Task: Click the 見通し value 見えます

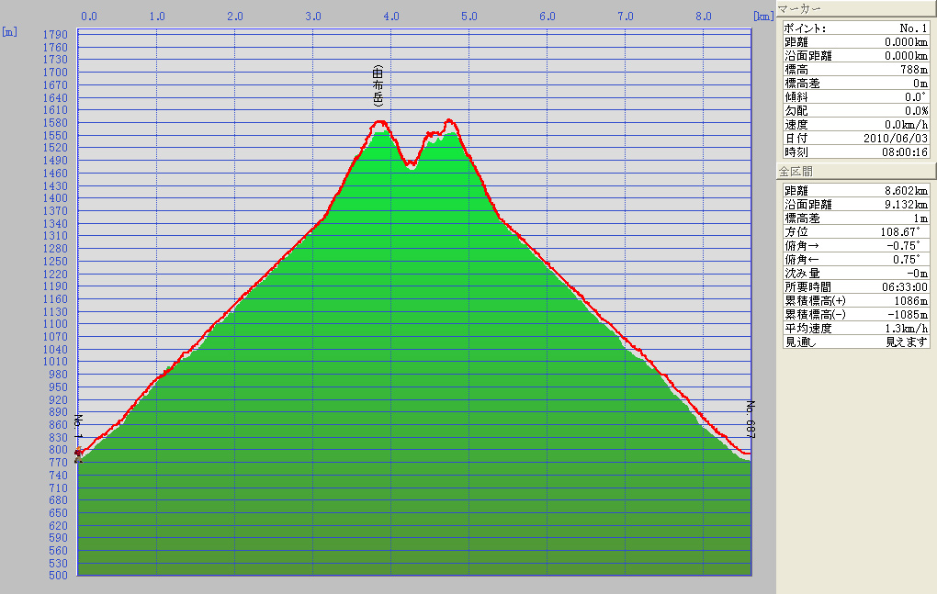Action: pos(907,342)
